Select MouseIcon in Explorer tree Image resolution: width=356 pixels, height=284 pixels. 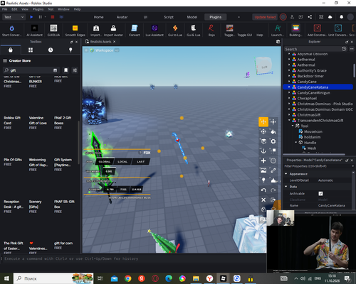click(x=313, y=131)
